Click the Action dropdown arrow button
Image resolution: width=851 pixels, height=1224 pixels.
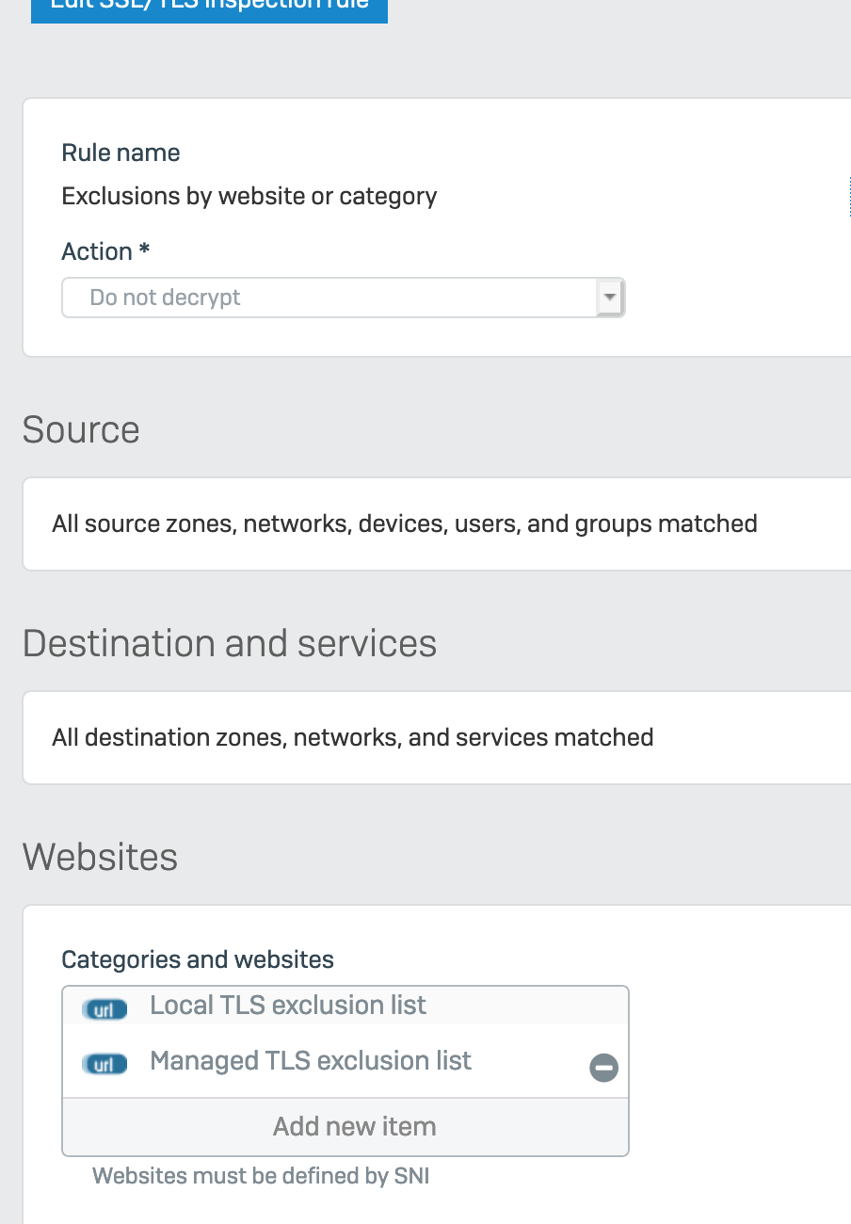click(610, 298)
